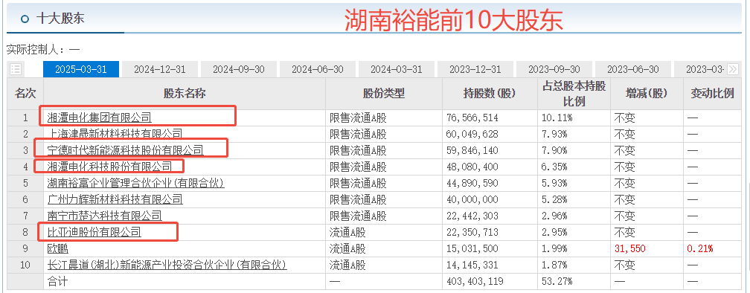Click the 股东名称 column header
750x293 pixels.
(x=185, y=94)
